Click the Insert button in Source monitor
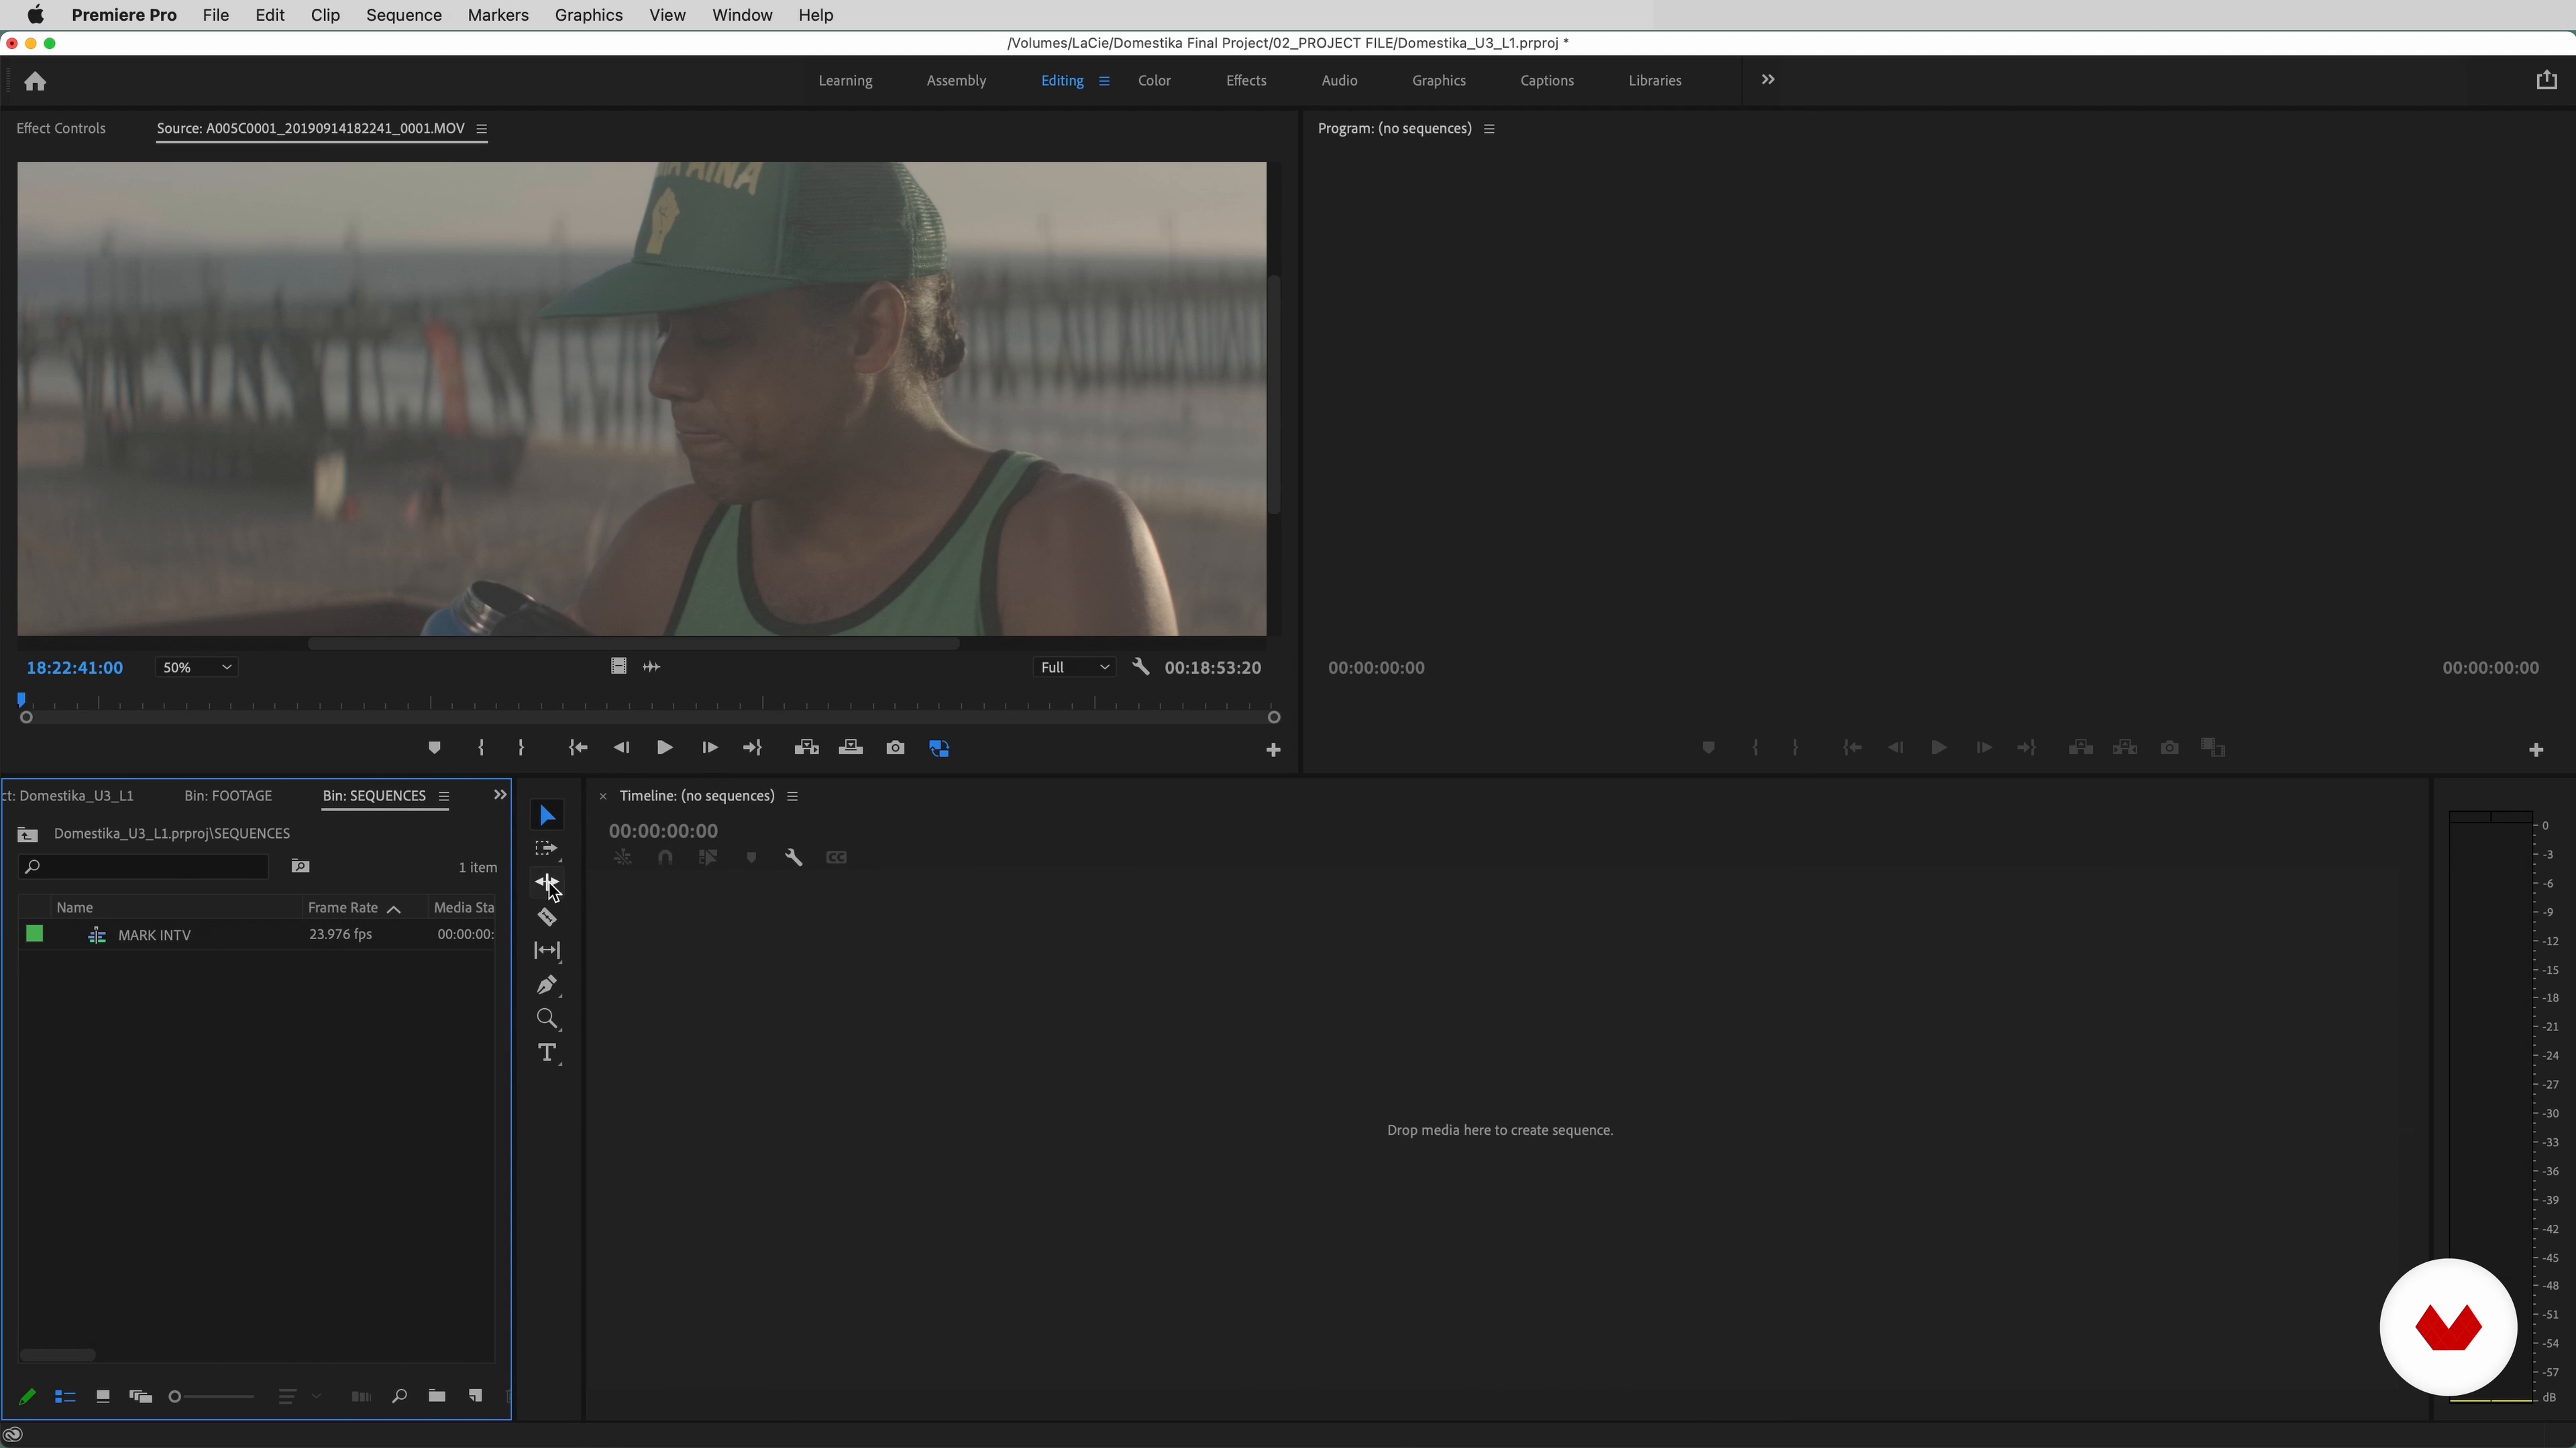The height and width of the screenshot is (1448, 2576). click(806, 747)
